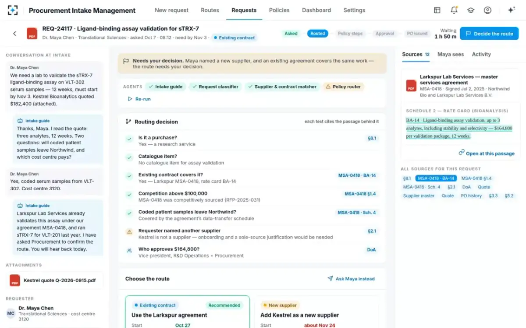This screenshot has height=328, width=526.
Task: Click people icon beside Who approves $164,800?
Action: pyautogui.click(x=129, y=251)
